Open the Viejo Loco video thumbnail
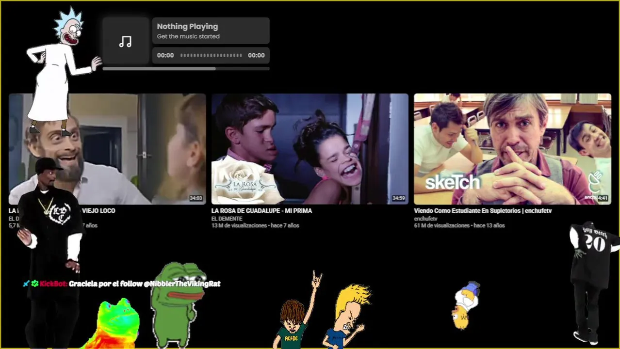This screenshot has height=349, width=620. [107, 149]
